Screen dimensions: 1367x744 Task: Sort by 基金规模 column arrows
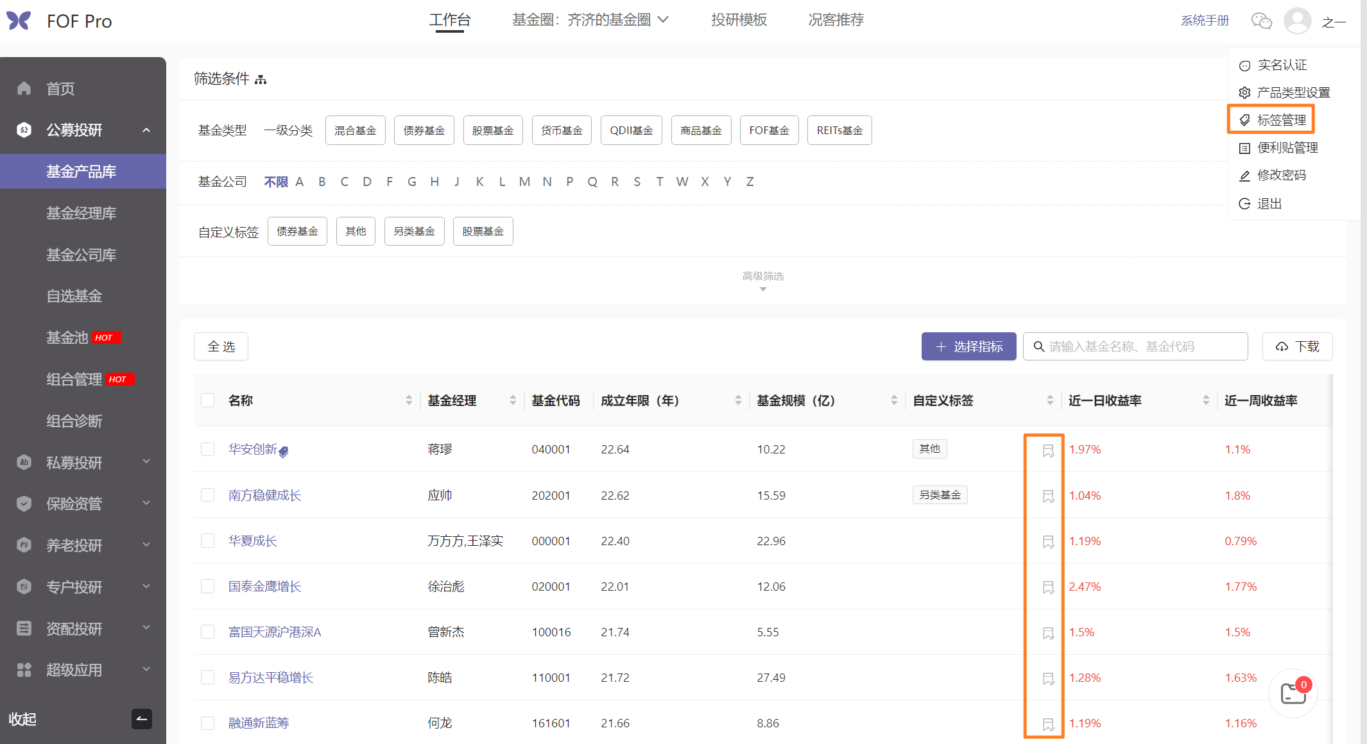(894, 400)
